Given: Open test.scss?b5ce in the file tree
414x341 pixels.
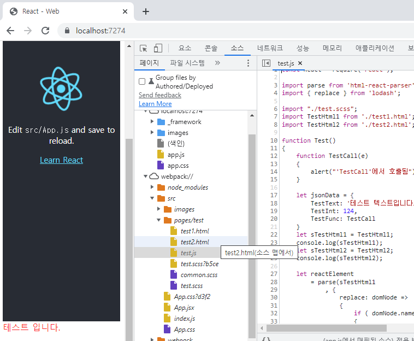Looking at the screenshot, I should (x=199, y=264).
